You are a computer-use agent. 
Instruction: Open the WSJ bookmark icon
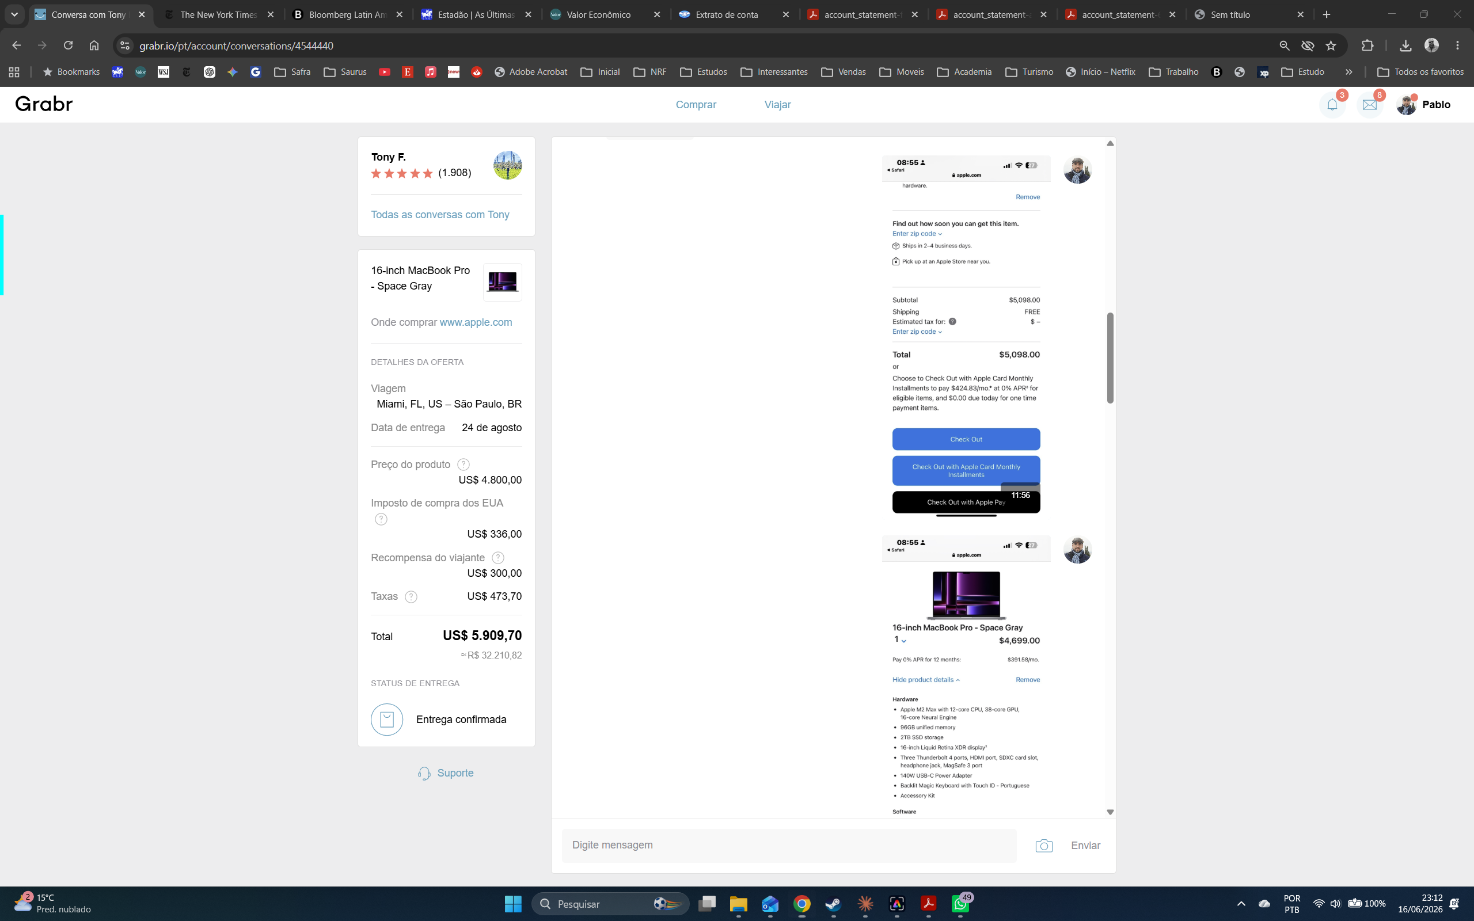point(164,72)
